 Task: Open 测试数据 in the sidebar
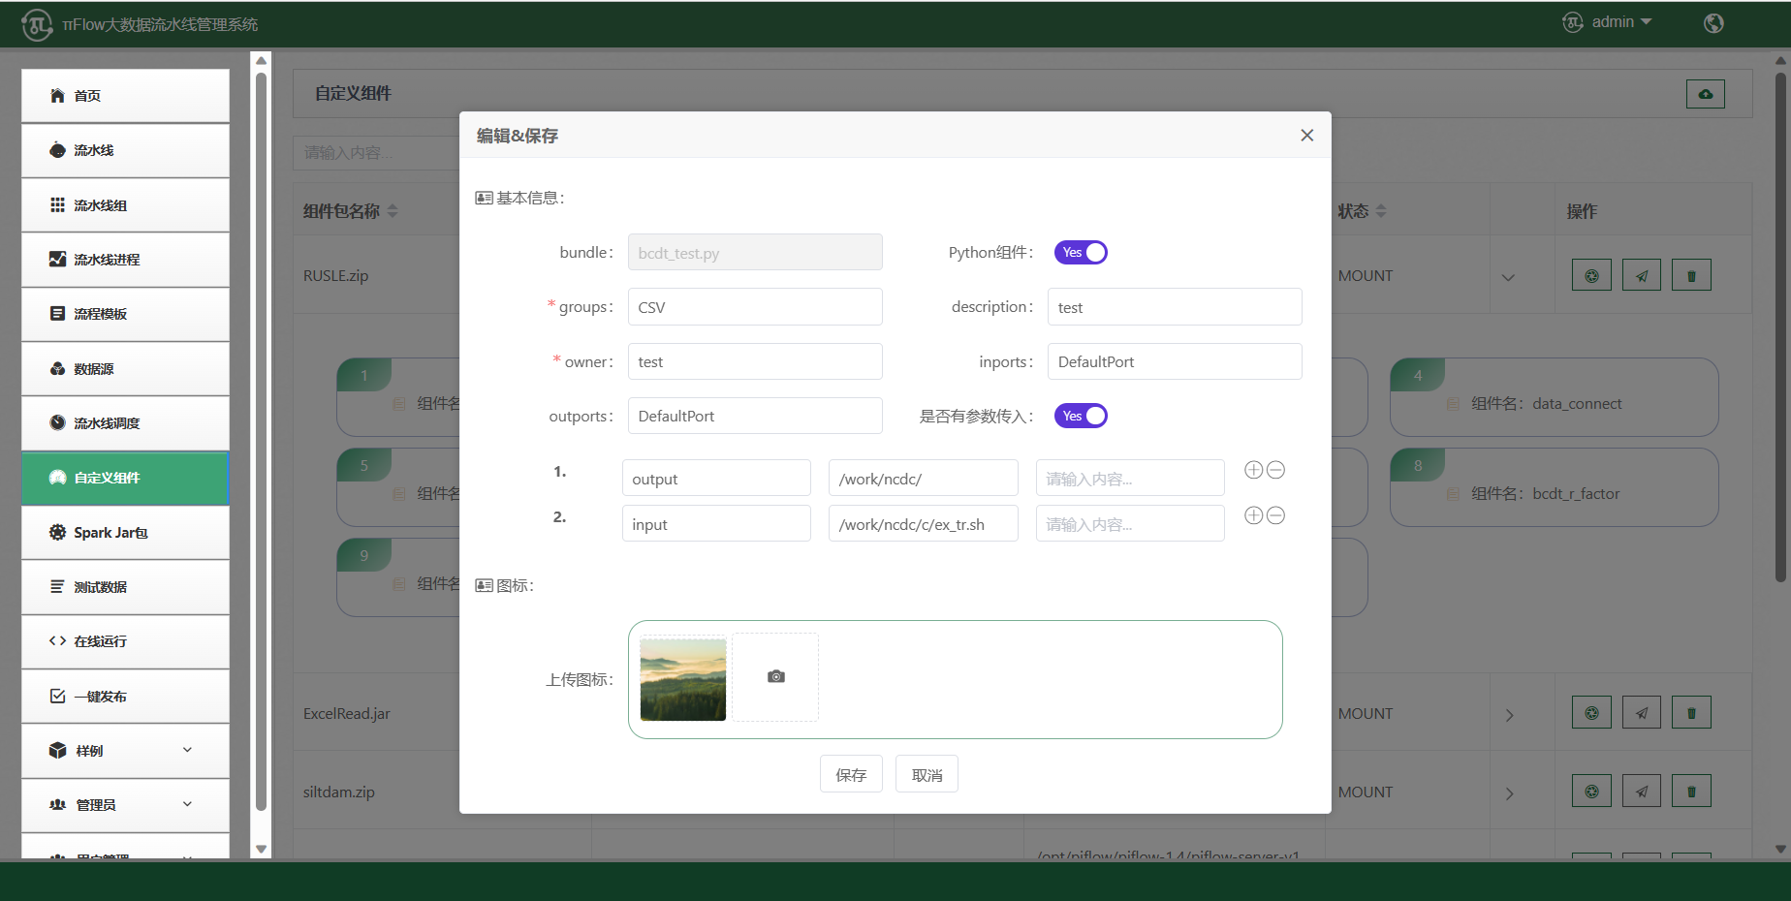coord(125,587)
